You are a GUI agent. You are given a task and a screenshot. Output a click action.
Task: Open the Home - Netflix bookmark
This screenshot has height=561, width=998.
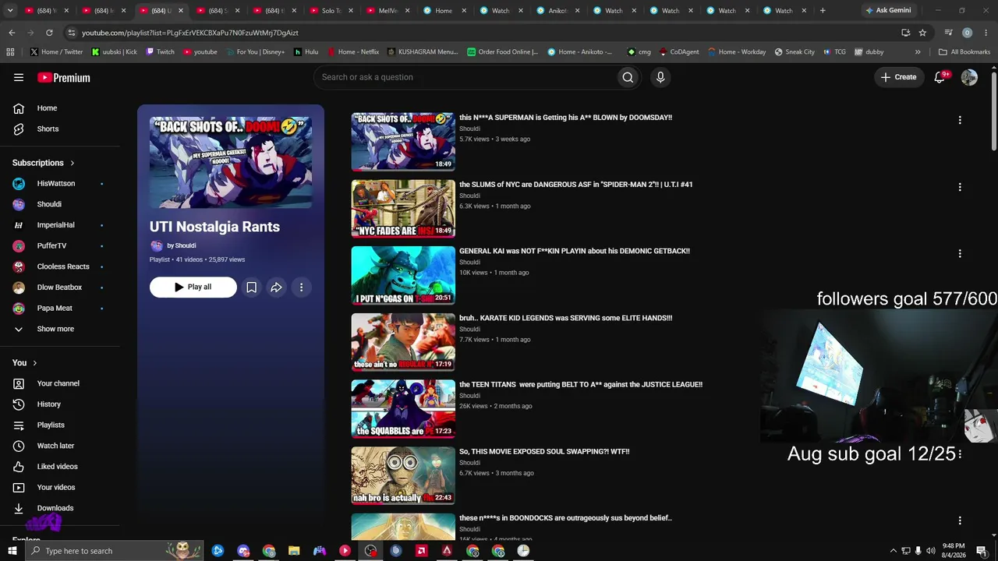click(353, 52)
